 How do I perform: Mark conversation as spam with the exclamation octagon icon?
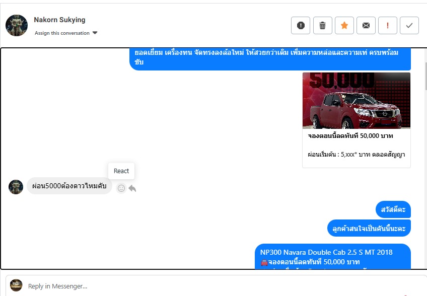point(301,25)
